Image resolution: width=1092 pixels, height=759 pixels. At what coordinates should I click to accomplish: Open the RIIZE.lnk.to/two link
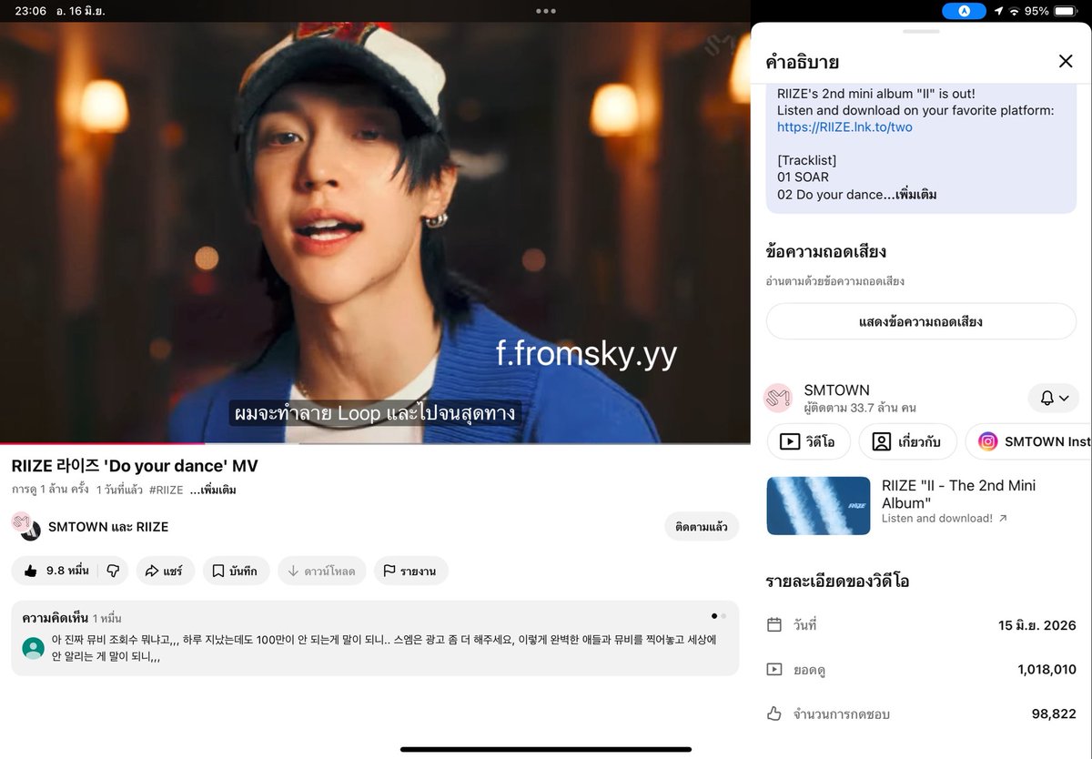coord(844,127)
